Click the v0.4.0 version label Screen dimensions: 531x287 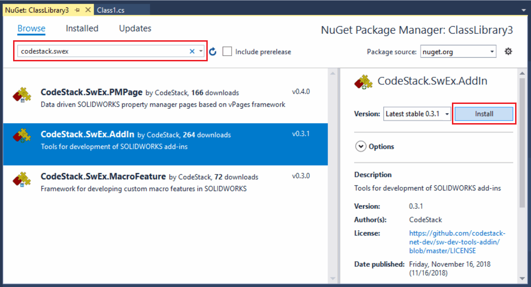coord(301,91)
